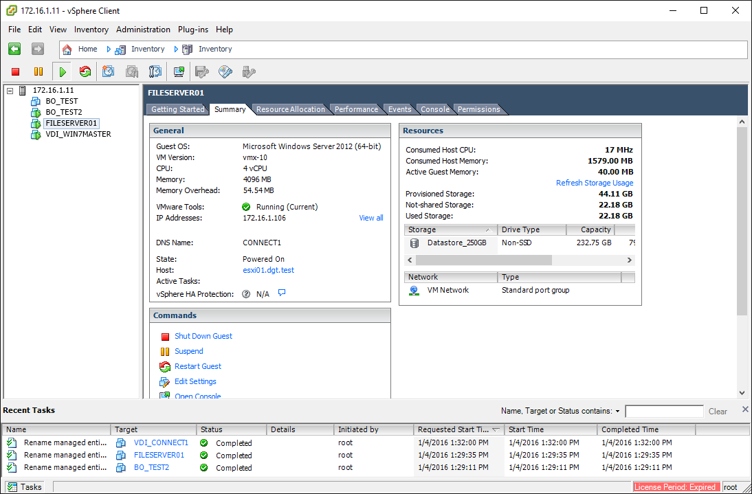Click the FILESERVER01 target in Recent Tasks
The width and height of the screenshot is (752, 494).
pos(159,455)
